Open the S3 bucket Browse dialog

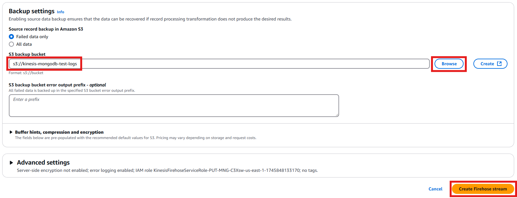tap(448, 63)
